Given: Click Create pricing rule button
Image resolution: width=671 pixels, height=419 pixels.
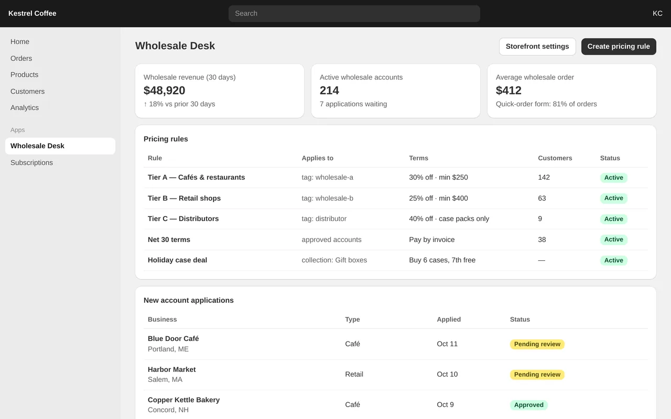Looking at the screenshot, I should click(x=619, y=47).
